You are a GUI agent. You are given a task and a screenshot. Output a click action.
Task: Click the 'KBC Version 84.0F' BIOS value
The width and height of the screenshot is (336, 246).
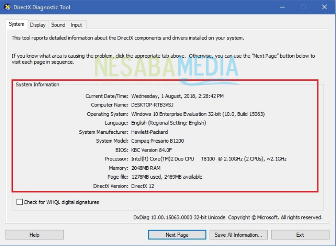coord(152,150)
